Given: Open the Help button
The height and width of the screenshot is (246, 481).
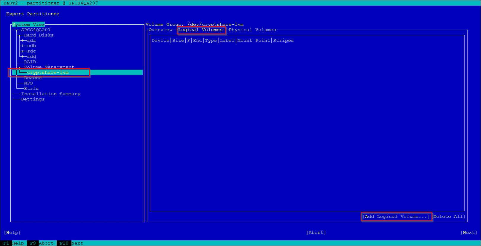Looking at the screenshot, I should 12,233.
